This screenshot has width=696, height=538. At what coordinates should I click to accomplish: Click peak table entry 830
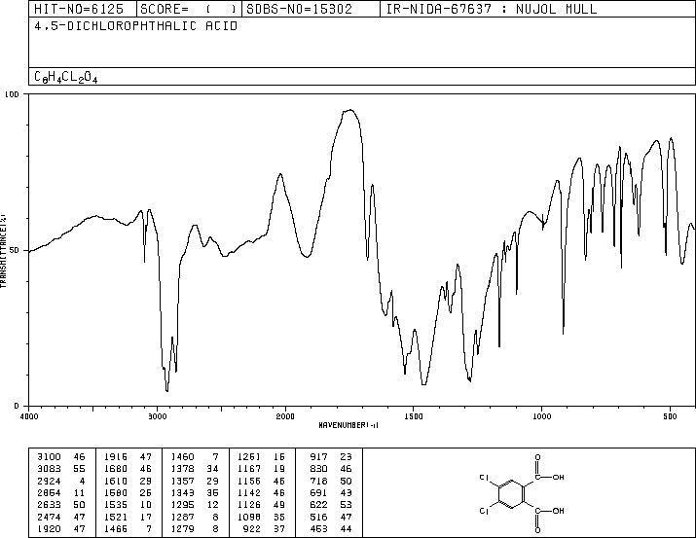331,469
